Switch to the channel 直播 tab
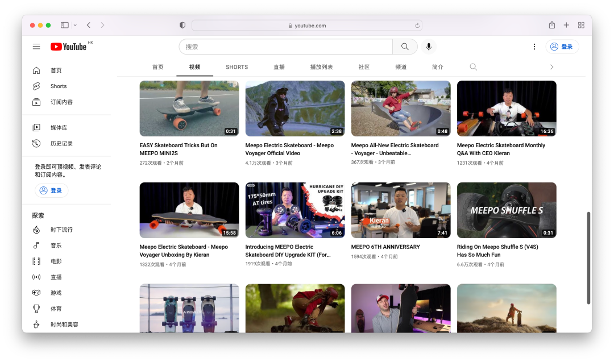The image size is (614, 362). [279, 67]
